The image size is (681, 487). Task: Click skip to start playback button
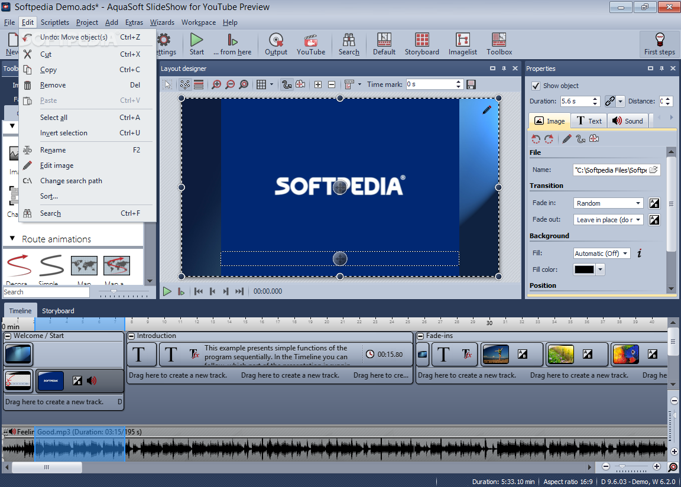(x=199, y=292)
